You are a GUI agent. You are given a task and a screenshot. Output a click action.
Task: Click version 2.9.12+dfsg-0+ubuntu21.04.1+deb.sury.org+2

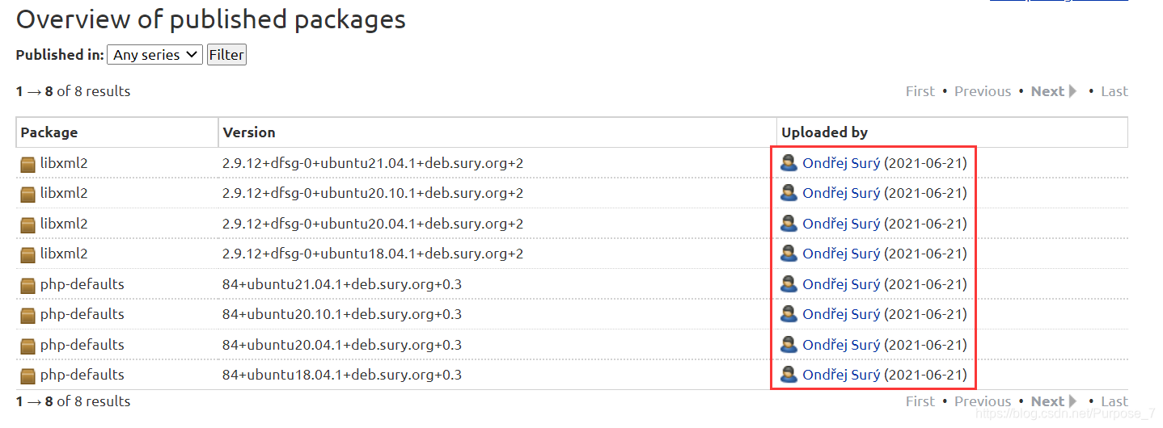[x=373, y=163]
